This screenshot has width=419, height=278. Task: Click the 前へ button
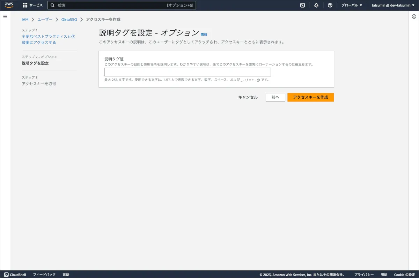275,97
